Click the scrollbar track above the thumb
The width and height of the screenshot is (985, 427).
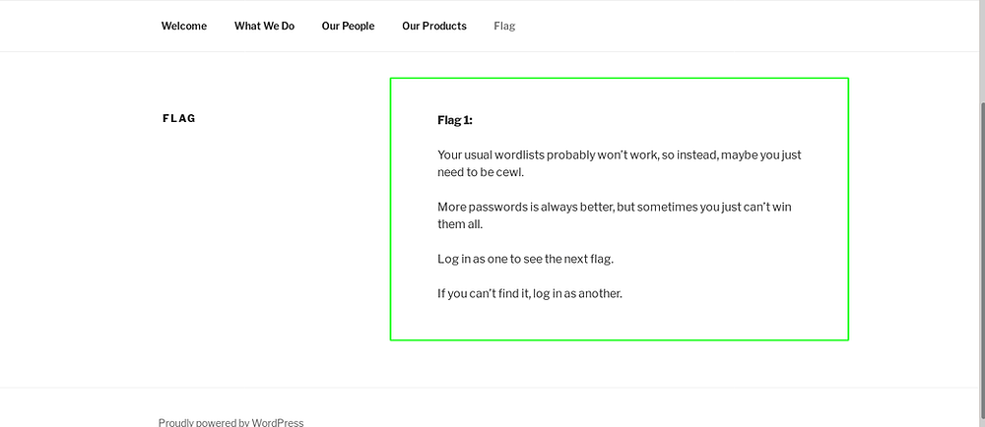pyautogui.click(x=981, y=50)
